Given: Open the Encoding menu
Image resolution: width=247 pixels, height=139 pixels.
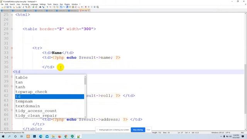Looking at the screenshot, I should pos(25,4).
